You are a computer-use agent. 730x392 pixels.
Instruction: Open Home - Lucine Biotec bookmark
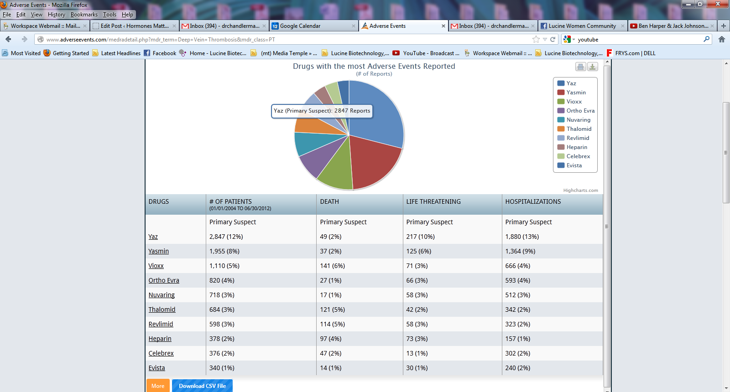213,53
